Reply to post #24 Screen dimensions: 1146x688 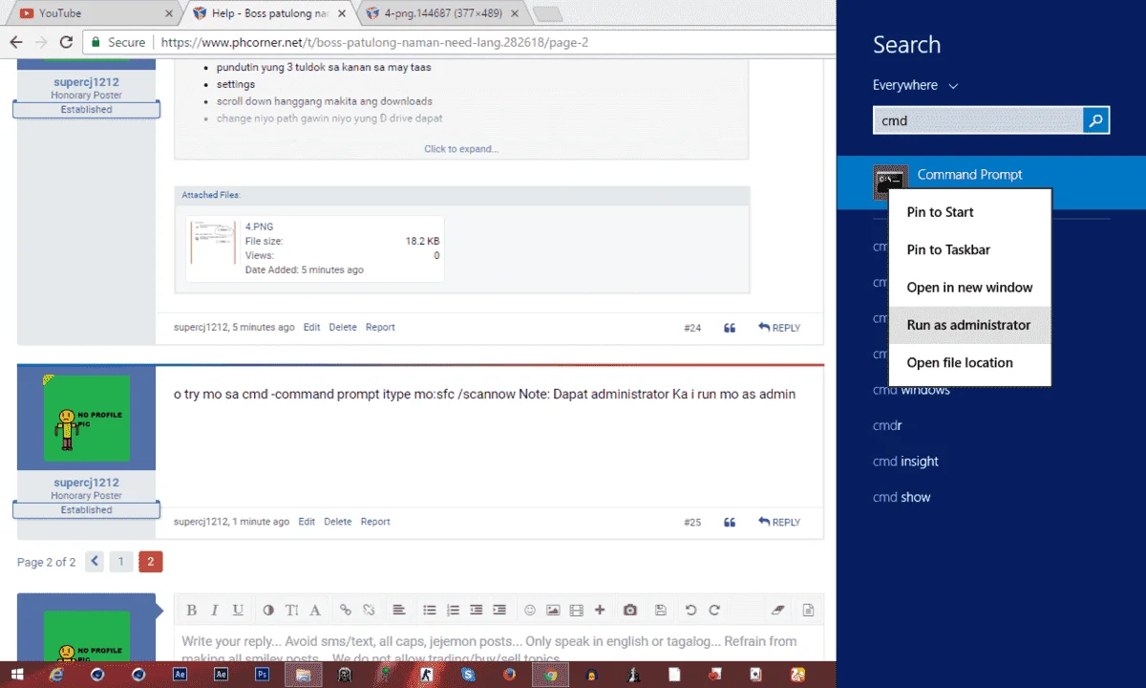point(779,328)
